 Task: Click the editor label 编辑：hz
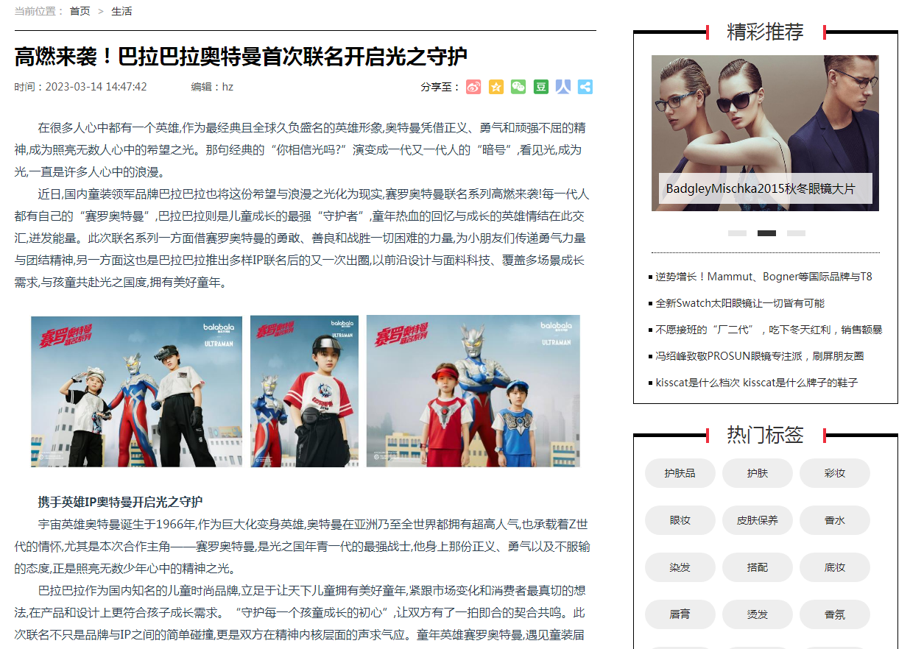(x=212, y=87)
